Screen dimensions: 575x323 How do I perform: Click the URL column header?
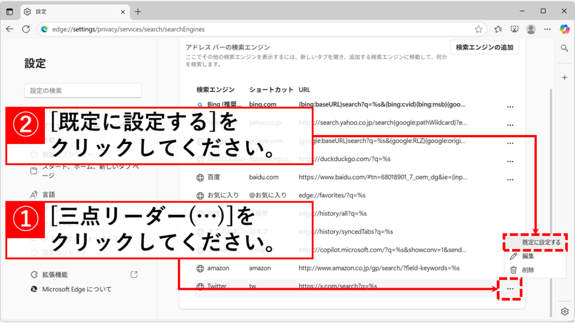tap(304, 90)
